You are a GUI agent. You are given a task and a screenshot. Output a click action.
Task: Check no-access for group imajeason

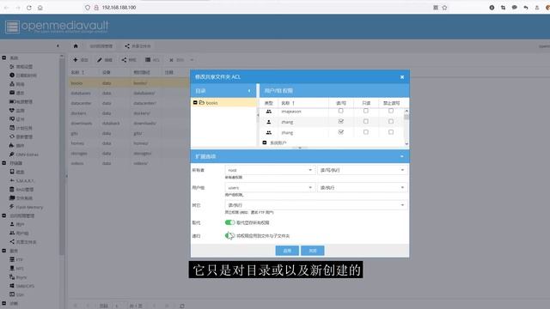tap(391, 111)
